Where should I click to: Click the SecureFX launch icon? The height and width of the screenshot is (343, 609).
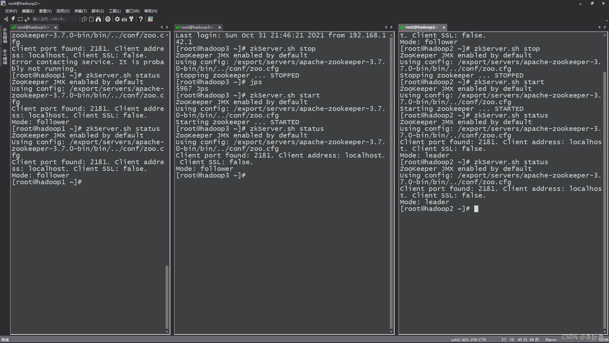click(x=150, y=19)
